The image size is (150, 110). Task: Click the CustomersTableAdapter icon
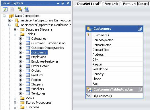point(89,90)
